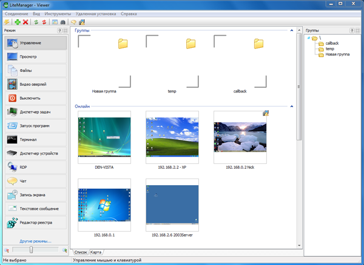Select the temp group tile
The image size is (364, 265).
pos(172,64)
